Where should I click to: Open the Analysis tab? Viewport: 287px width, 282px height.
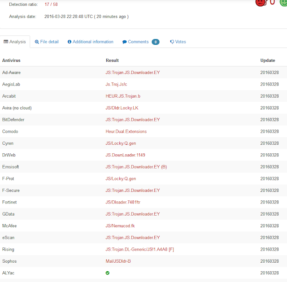point(15,42)
